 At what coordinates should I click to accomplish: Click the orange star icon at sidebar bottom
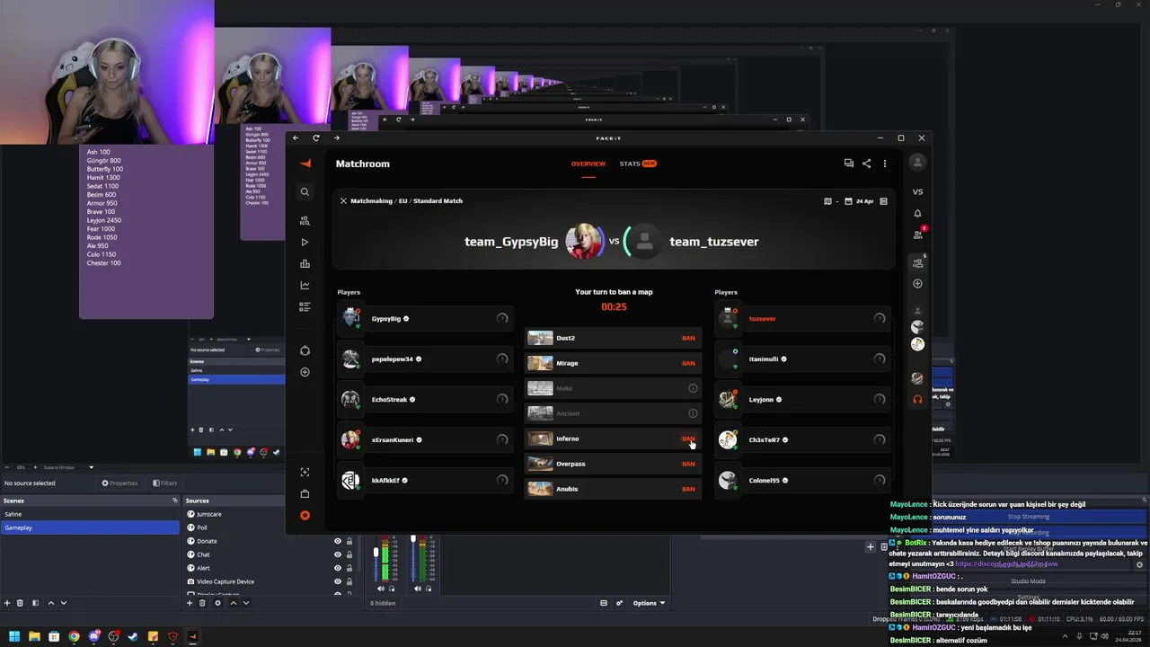point(305,515)
